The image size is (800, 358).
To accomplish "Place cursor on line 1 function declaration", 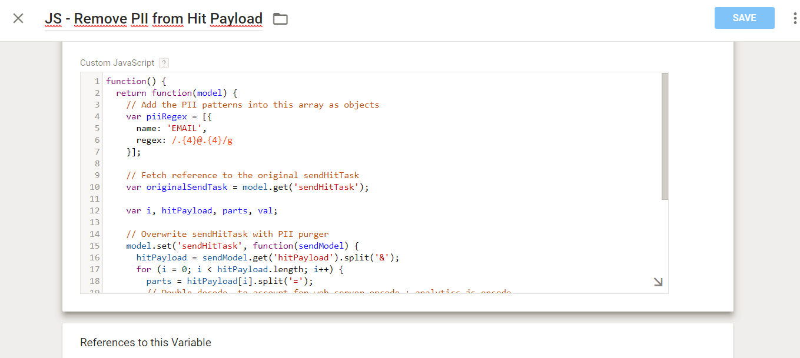I will coord(137,81).
